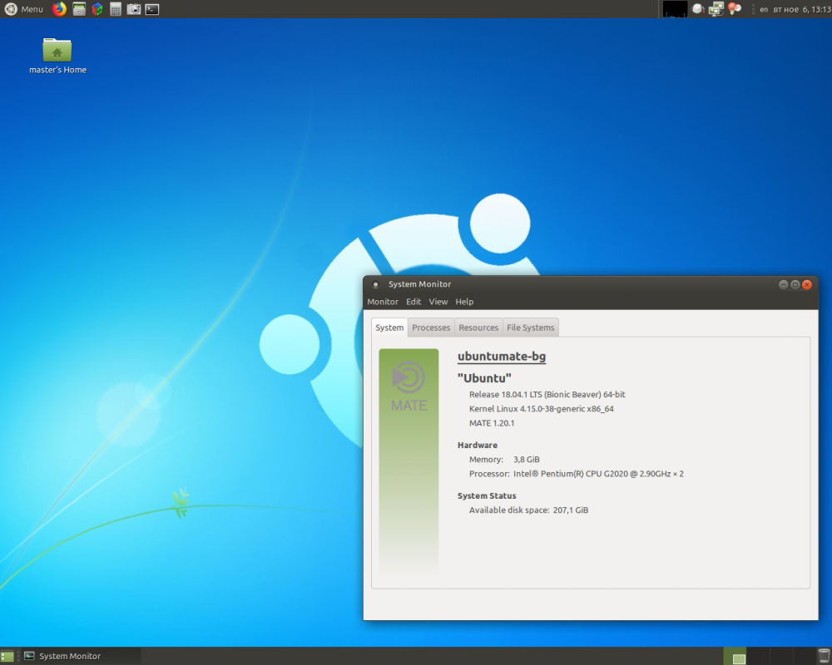Viewport: 832px width, 665px height.
Task: Click the "Ubuntu" distribution name
Action: click(484, 378)
